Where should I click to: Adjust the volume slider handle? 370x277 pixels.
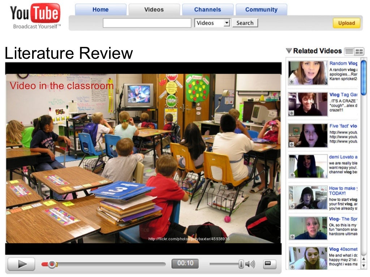click(x=241, y=264)
